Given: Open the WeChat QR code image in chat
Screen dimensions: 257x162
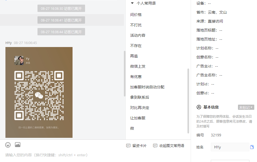Looking at the screenshot, I should point(39,92).
